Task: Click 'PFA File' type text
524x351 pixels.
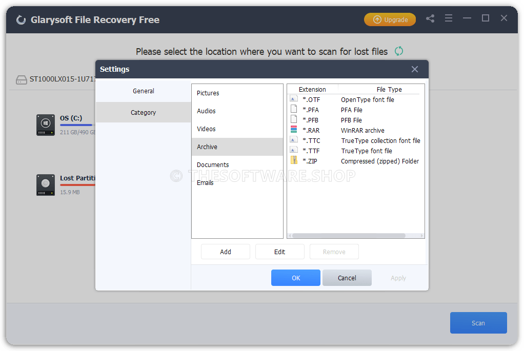Action: 351,110
